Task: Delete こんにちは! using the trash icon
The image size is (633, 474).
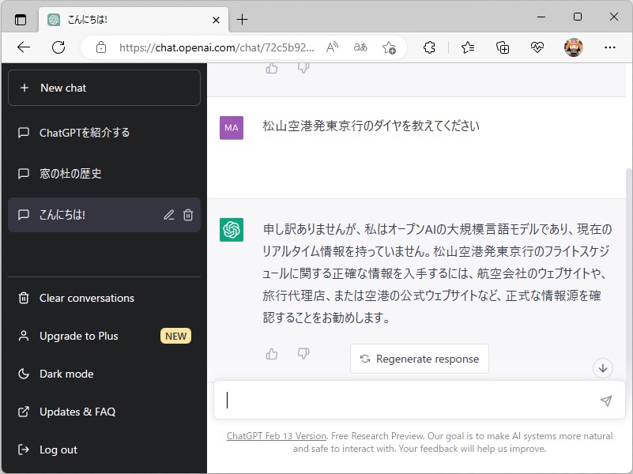Action: (188, 214)
